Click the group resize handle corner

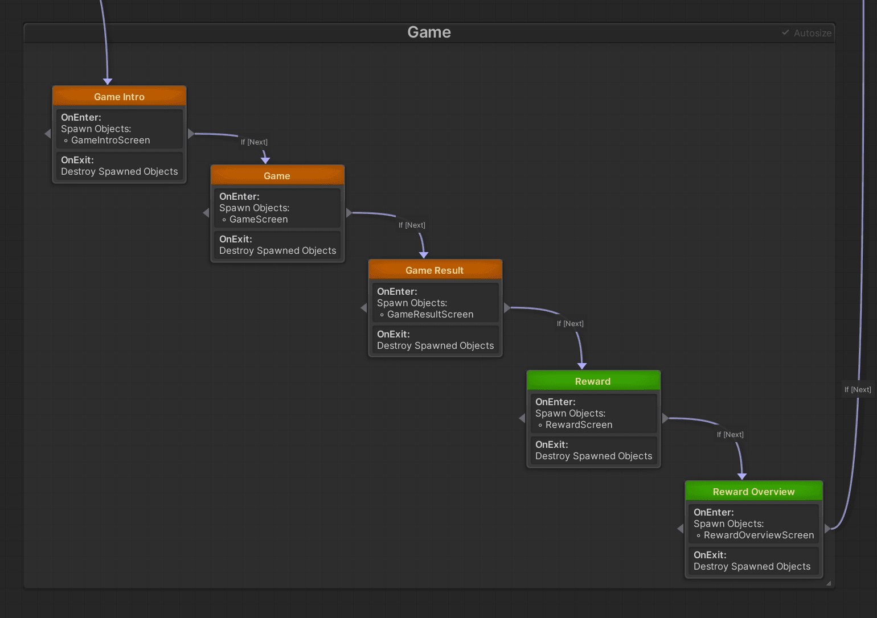(x=829, y=583)
